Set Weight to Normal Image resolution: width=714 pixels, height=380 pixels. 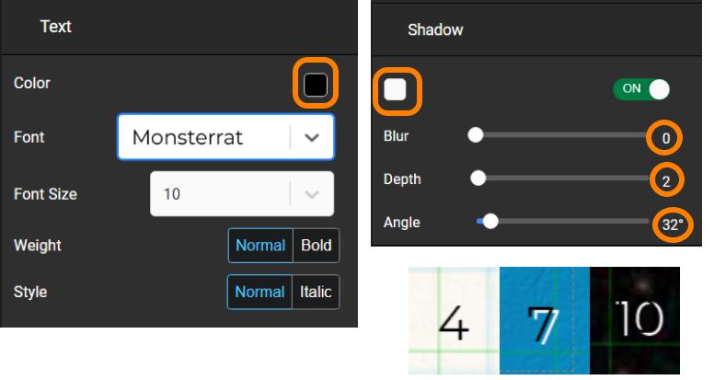(260, 246)
